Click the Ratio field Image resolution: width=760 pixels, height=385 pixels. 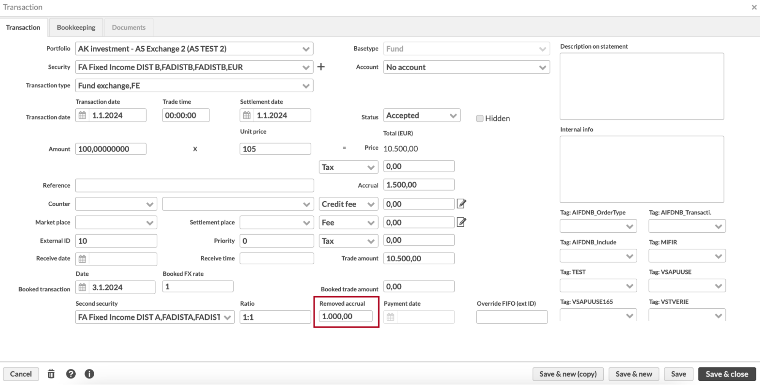coord(275,317)
